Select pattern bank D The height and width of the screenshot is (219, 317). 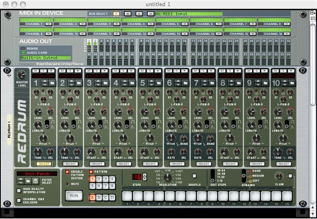pos(112,198)
